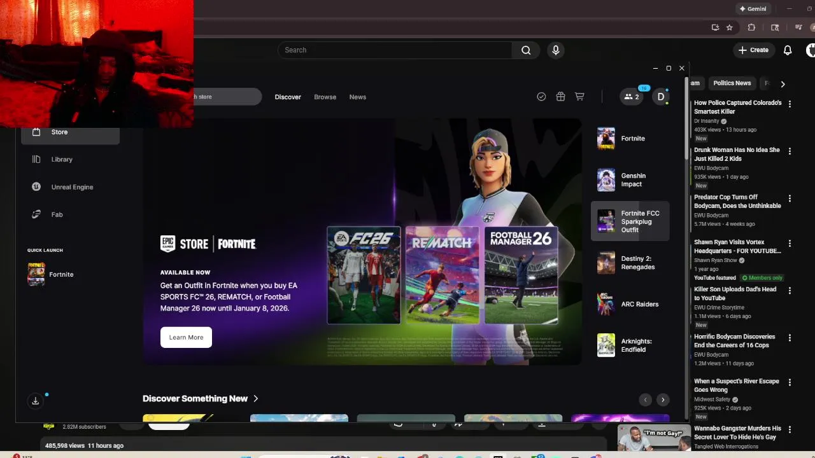The width and height of the screenshot is (815, 458).
Task: Open options for Horrific Bodycam video
Action: pyautogui.click(x=790, y=338)
